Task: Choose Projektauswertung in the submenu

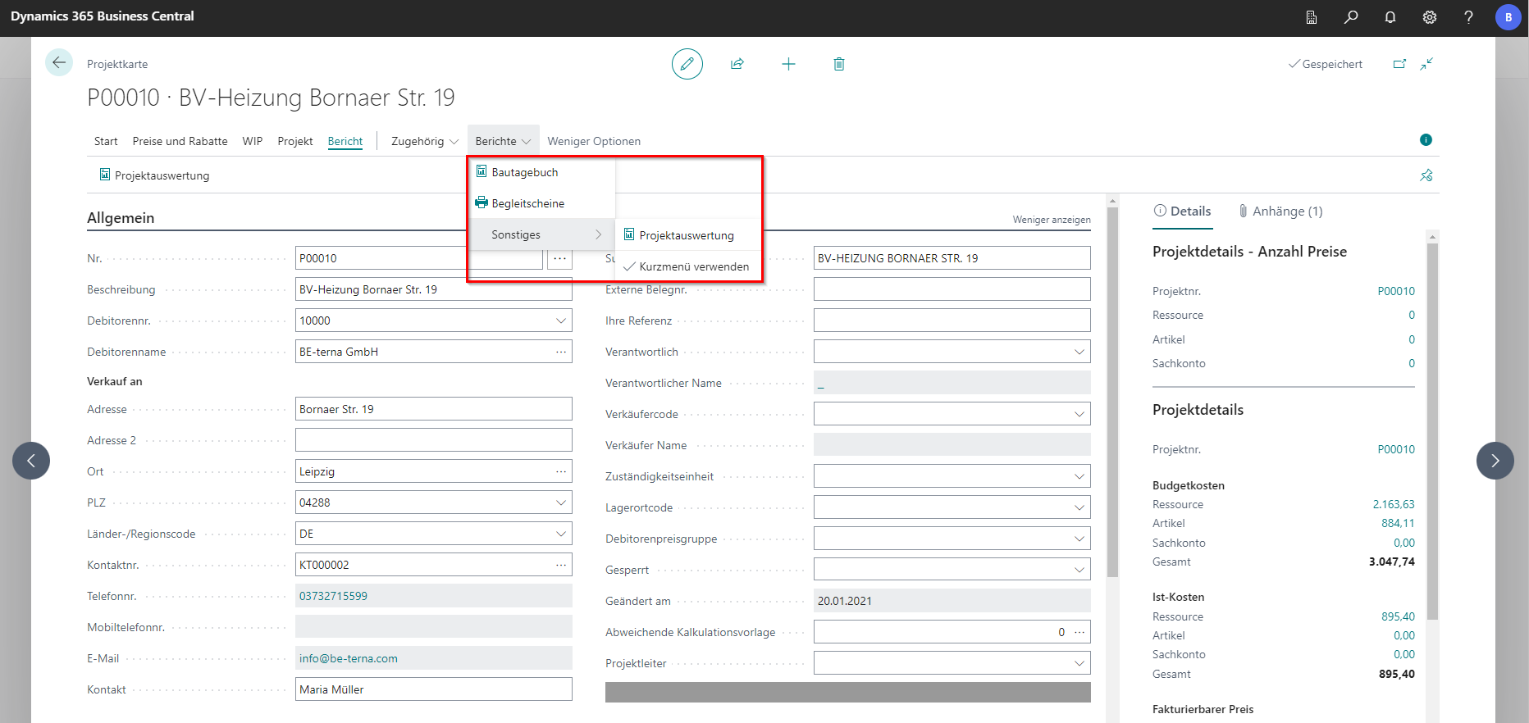Action: click(x=687, y=235)
